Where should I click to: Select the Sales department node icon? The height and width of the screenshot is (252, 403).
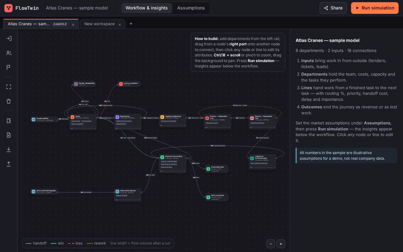pyautogui.click(x=72, y=117)
